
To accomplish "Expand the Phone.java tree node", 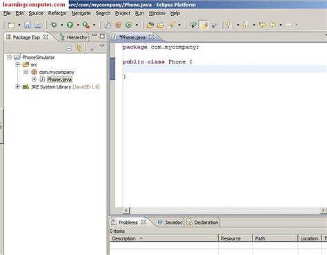I will point(34,79).
